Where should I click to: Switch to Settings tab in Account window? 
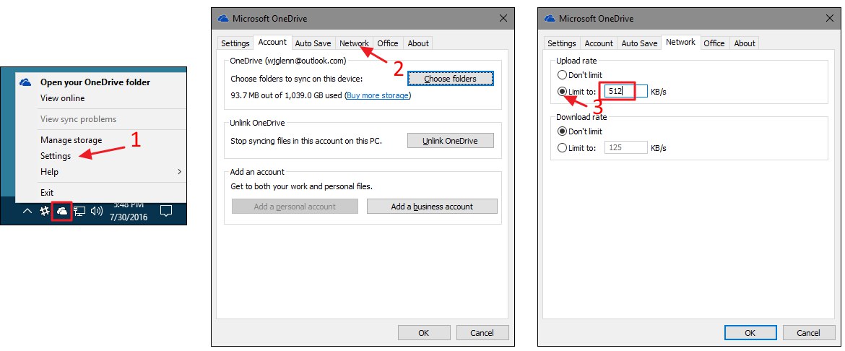coord(235,43)
